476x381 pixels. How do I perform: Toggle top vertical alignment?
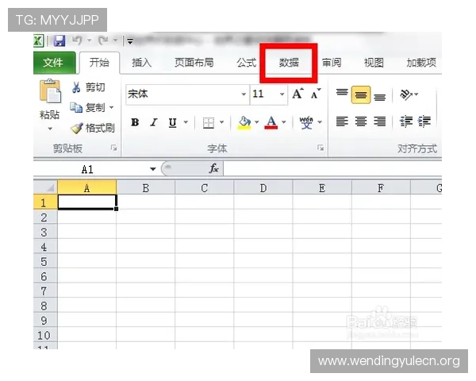click(x=342, y=93)
